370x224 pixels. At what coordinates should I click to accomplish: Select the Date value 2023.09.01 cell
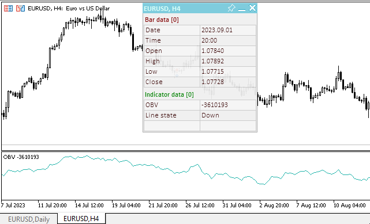[x=228, y=30]
